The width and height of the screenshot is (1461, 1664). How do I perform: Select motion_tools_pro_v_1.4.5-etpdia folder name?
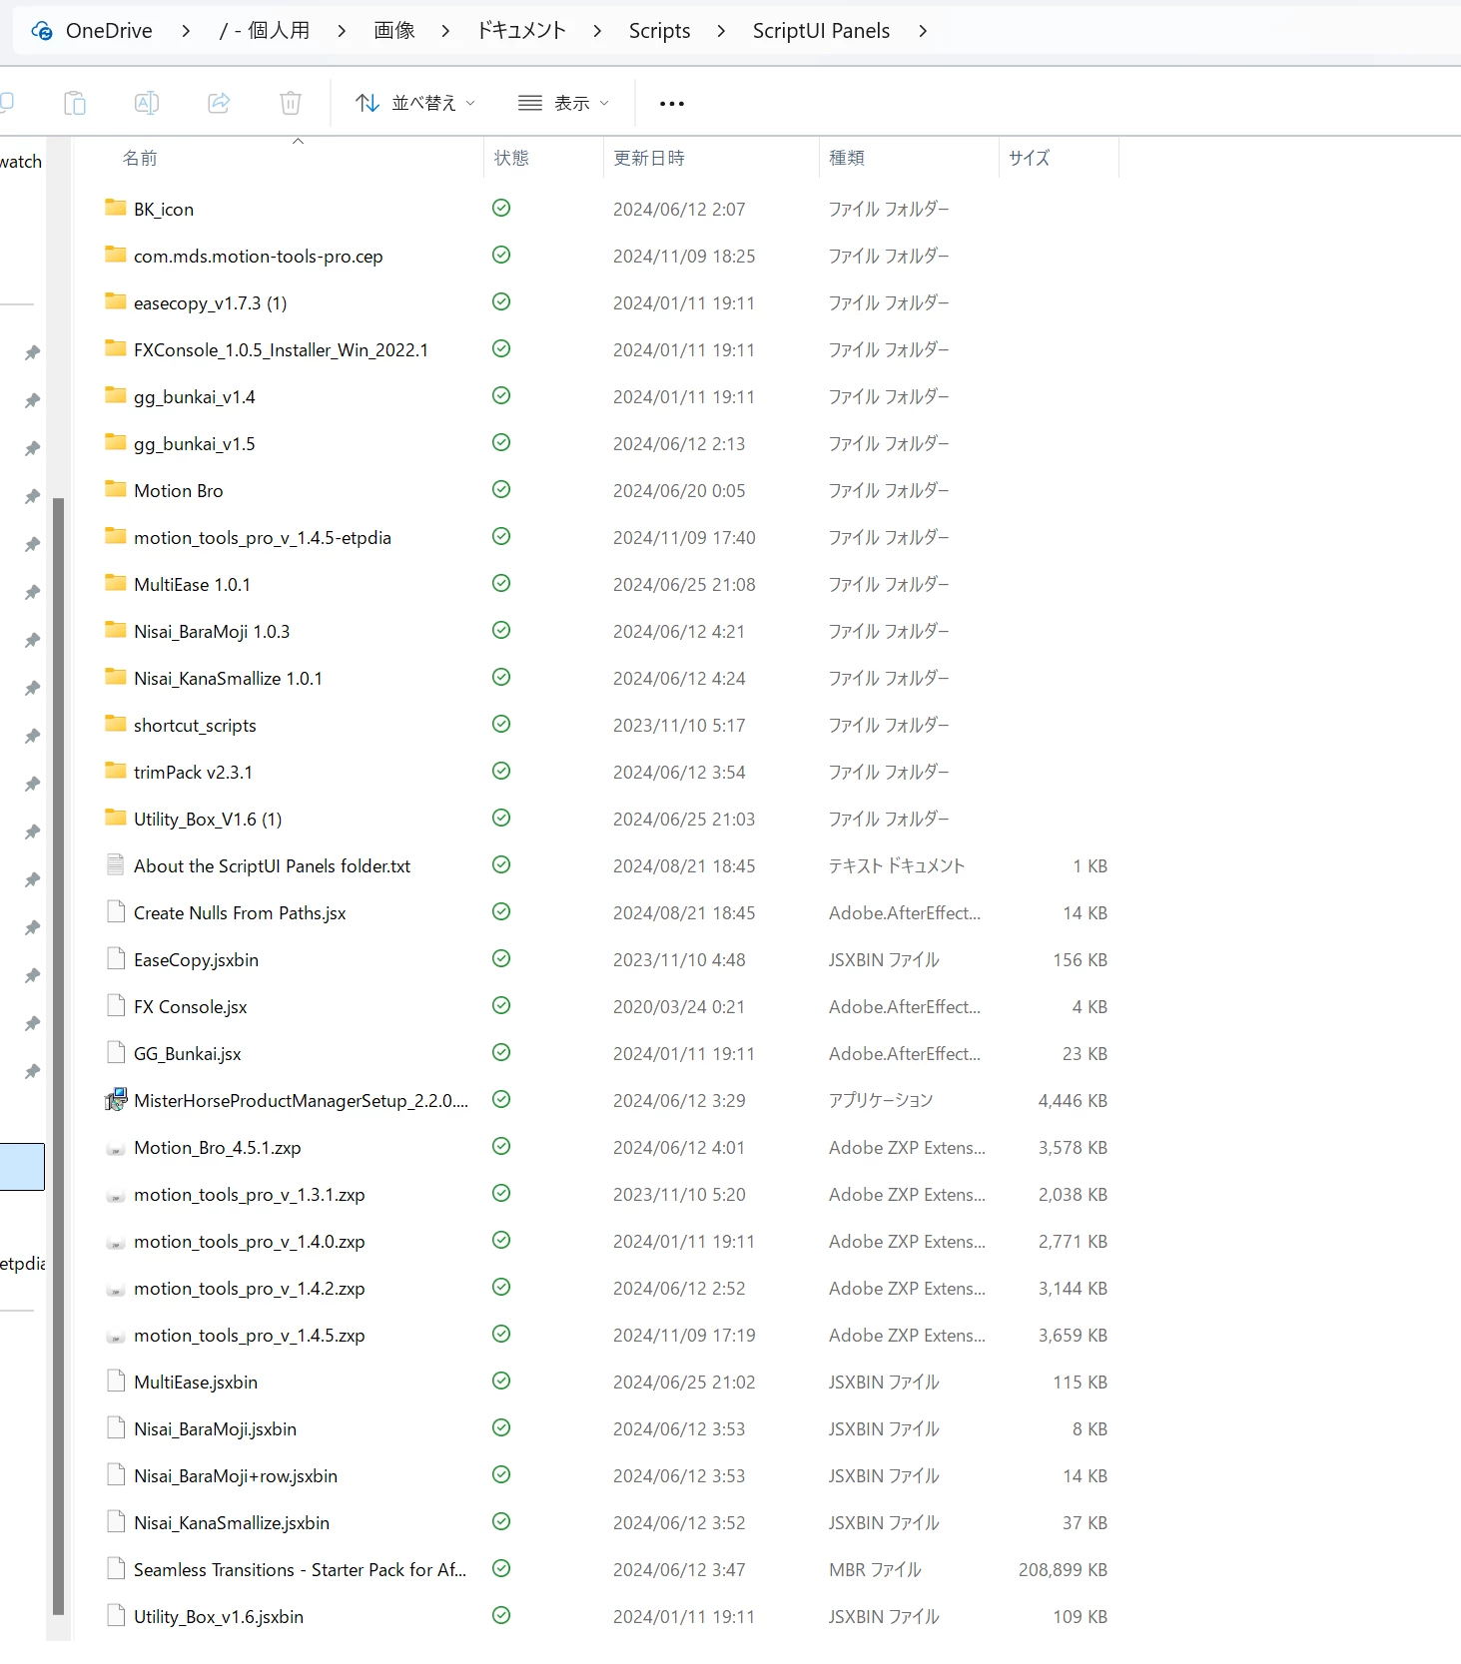[x=263, y=538]
